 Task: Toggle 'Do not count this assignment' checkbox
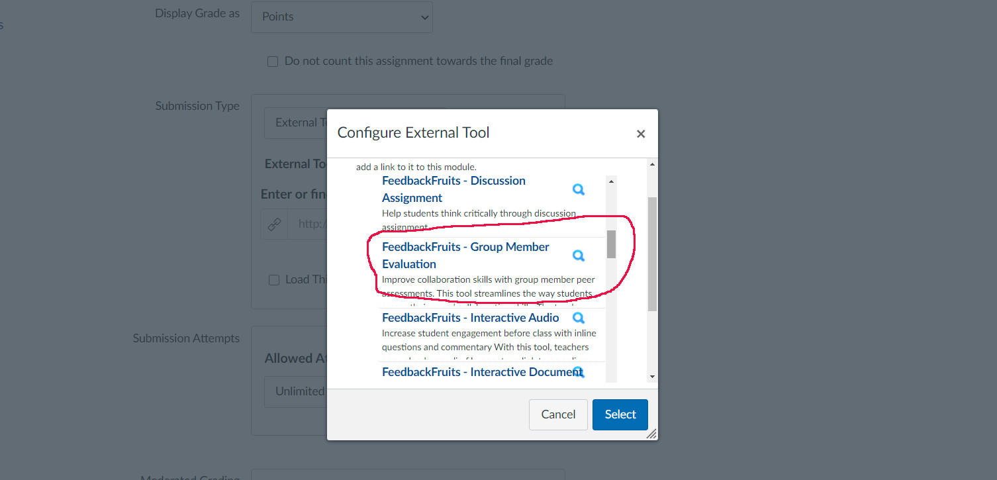tap(273, 62)
